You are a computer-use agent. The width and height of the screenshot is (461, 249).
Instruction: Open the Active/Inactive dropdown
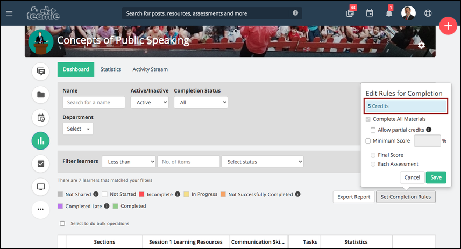tap(150, 102)
